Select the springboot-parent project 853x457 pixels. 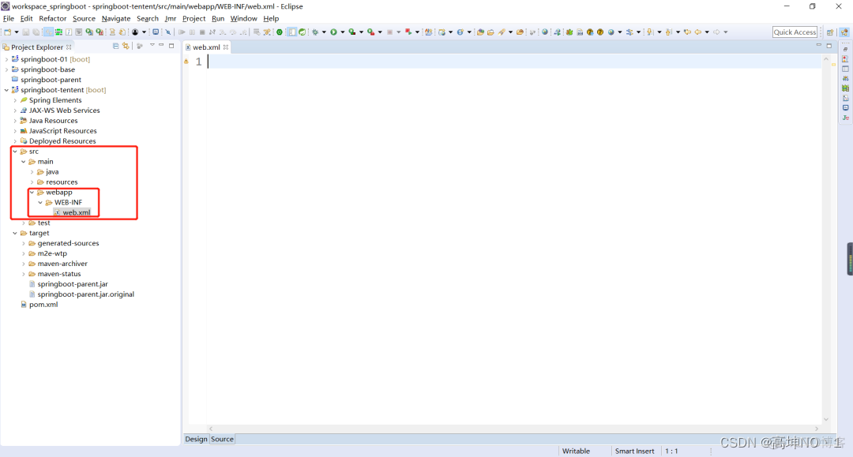[51, 80]
